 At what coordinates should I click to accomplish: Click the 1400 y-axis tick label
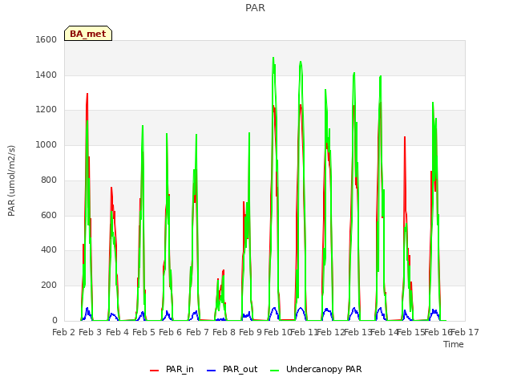pyautogui.click(x=46, y=75)
